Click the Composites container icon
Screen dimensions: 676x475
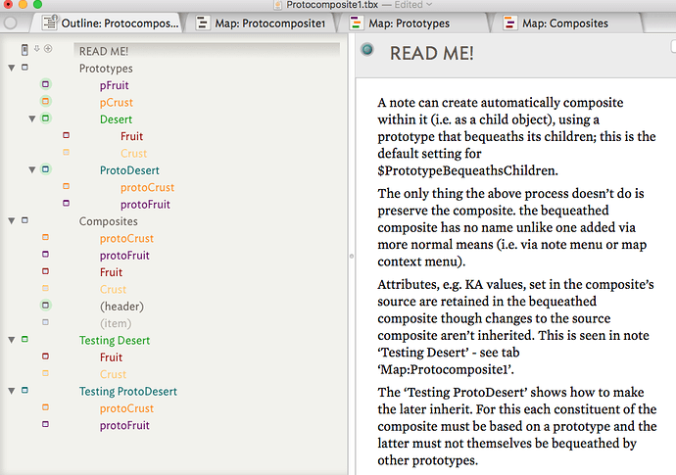(x=25, y=220)
